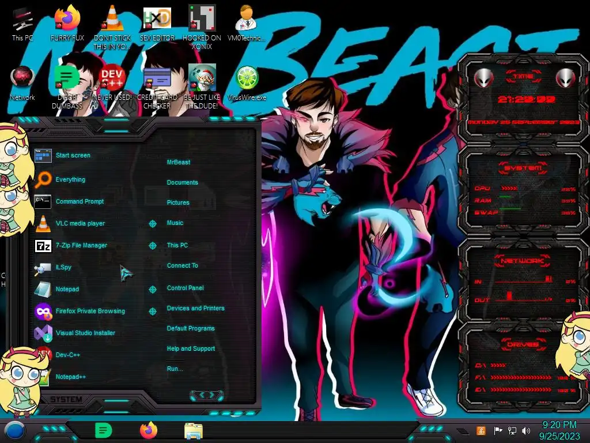The height and width of the screenshot is (443, 590).
Task: Click Run... in start menu
Action: [x=175, y=369]
